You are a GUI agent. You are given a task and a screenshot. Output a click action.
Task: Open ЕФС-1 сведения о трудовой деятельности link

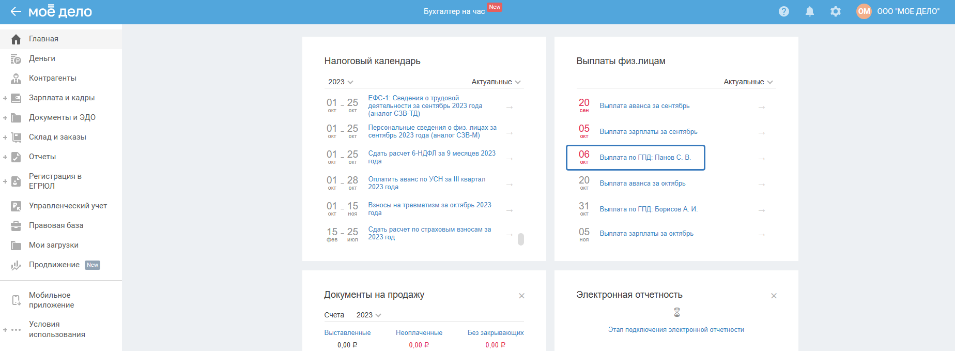click(x=425, y=105)
